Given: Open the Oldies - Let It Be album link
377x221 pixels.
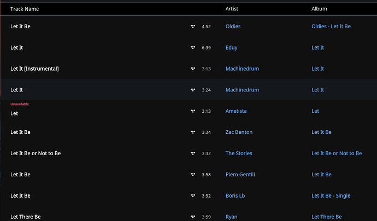Looking at the screenshot, I should 331,26.
